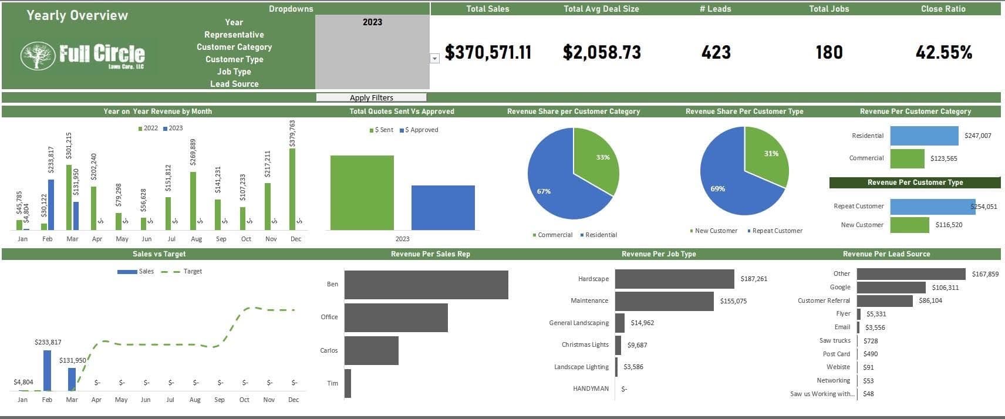Click the Google bar in Lead Source chart
Screen dimensions: 1005x419
tap(891, 288)
